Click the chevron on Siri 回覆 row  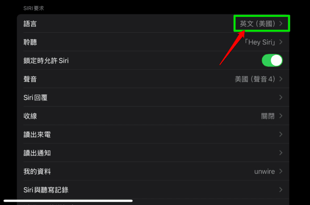[281, 97]
